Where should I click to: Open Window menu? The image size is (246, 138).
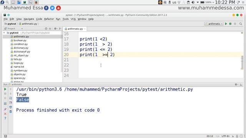tap(82, 19)
